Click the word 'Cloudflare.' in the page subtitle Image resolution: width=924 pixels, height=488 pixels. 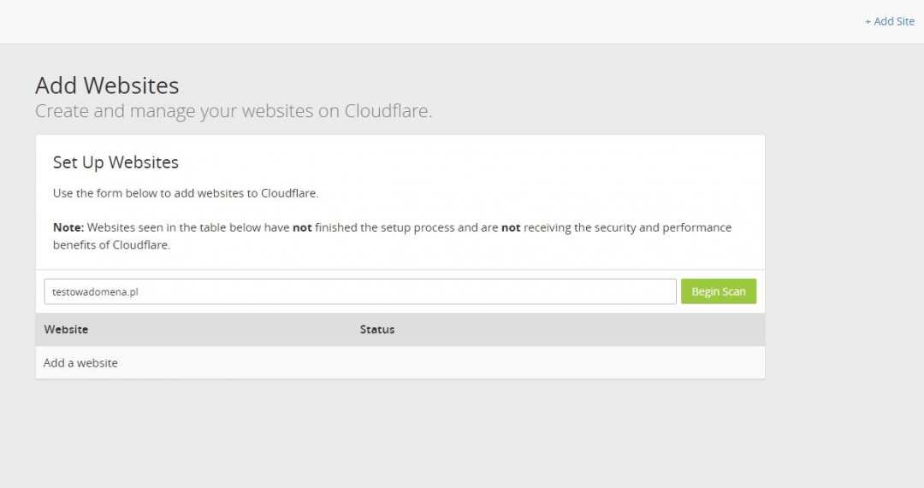coord(388,111)
